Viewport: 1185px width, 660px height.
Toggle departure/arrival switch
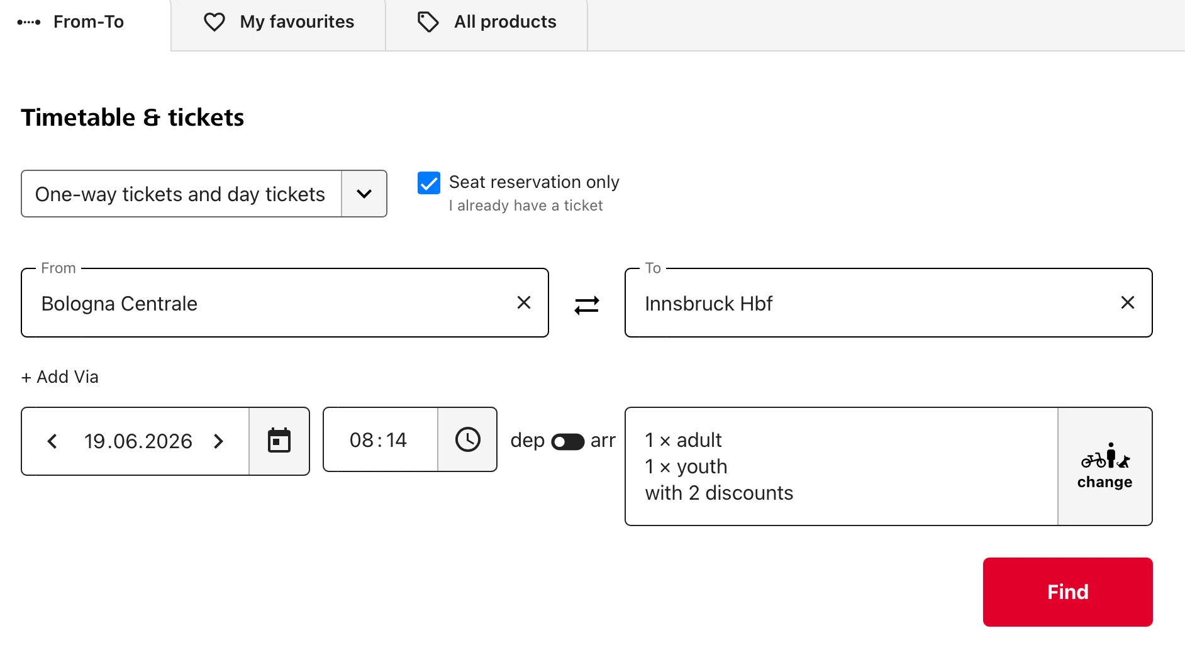coord(567,441)
